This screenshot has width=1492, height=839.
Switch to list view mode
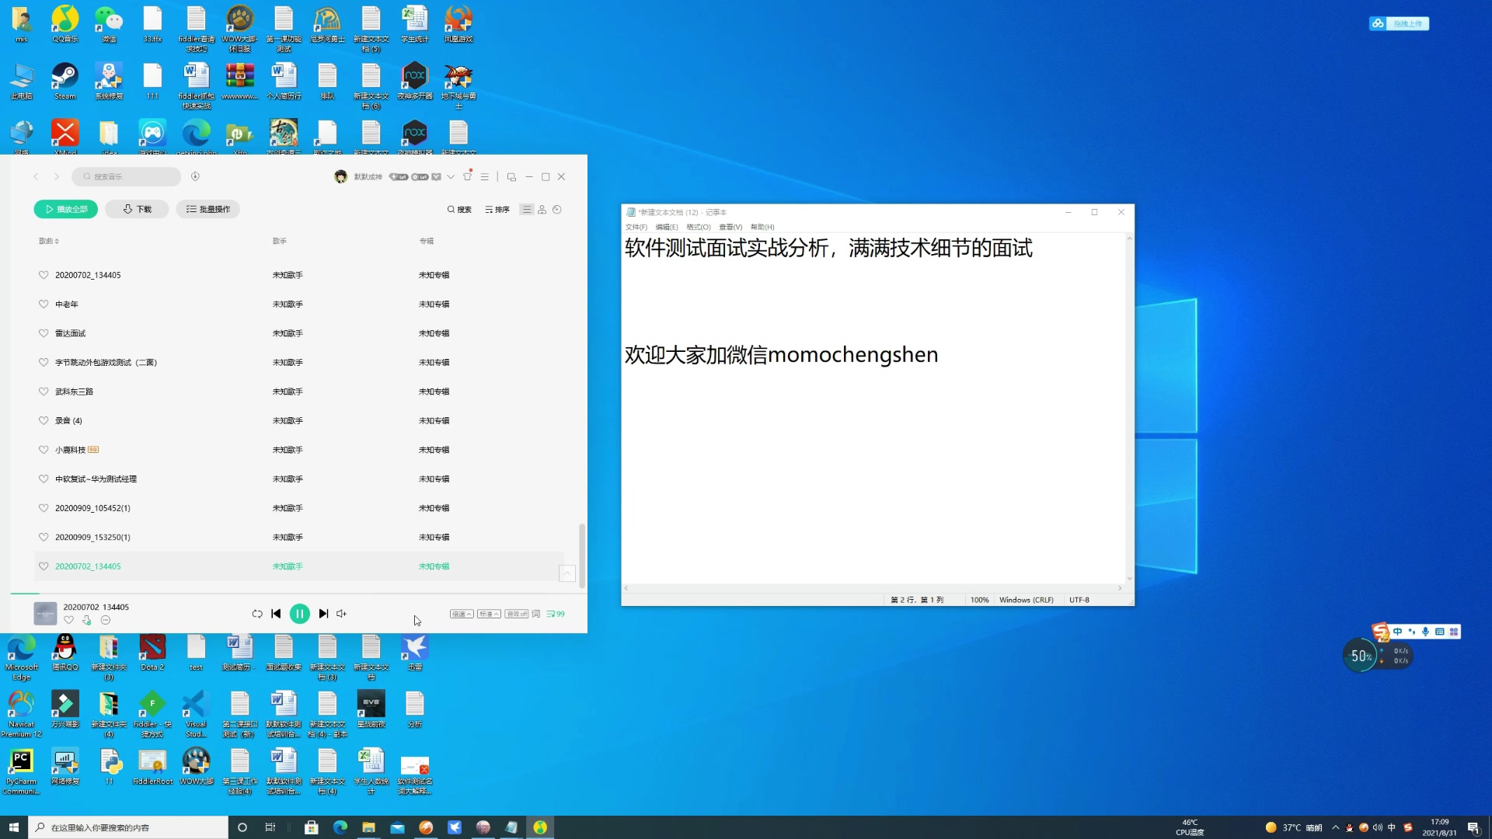click(527, 209)
